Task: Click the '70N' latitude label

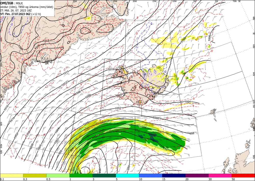Action: [x=235, y=1]
